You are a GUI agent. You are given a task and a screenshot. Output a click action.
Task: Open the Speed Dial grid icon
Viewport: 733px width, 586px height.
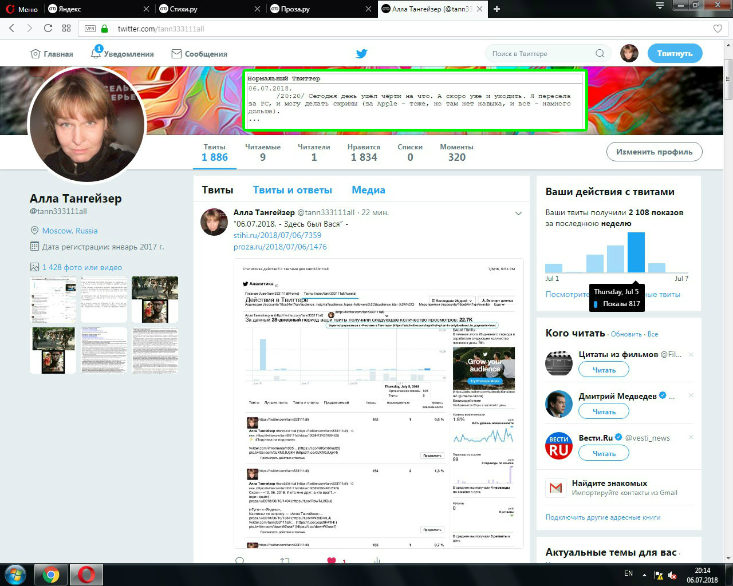click(66, 28)
